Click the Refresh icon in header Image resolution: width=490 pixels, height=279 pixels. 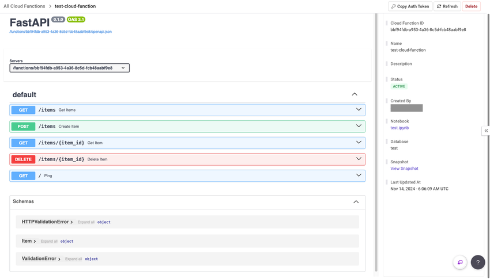click(439, 6)
